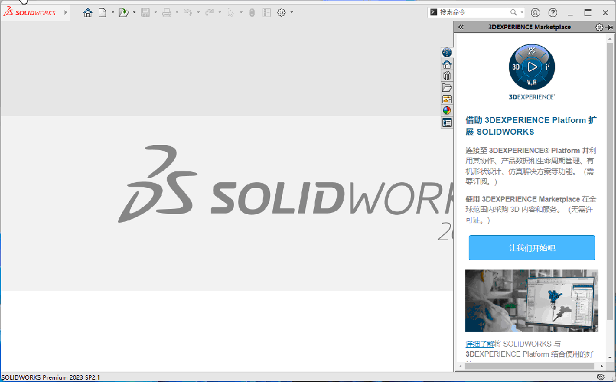Expand the New document dropdown arrow
Viewport: 616px width, 382px height.
(x=112, y=13)
